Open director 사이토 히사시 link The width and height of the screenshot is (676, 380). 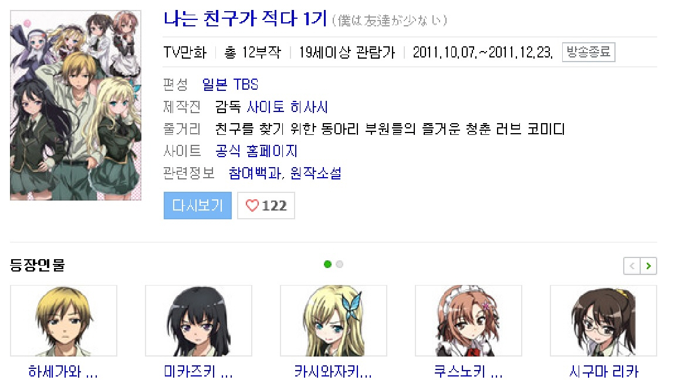click(x=287, y=107)
